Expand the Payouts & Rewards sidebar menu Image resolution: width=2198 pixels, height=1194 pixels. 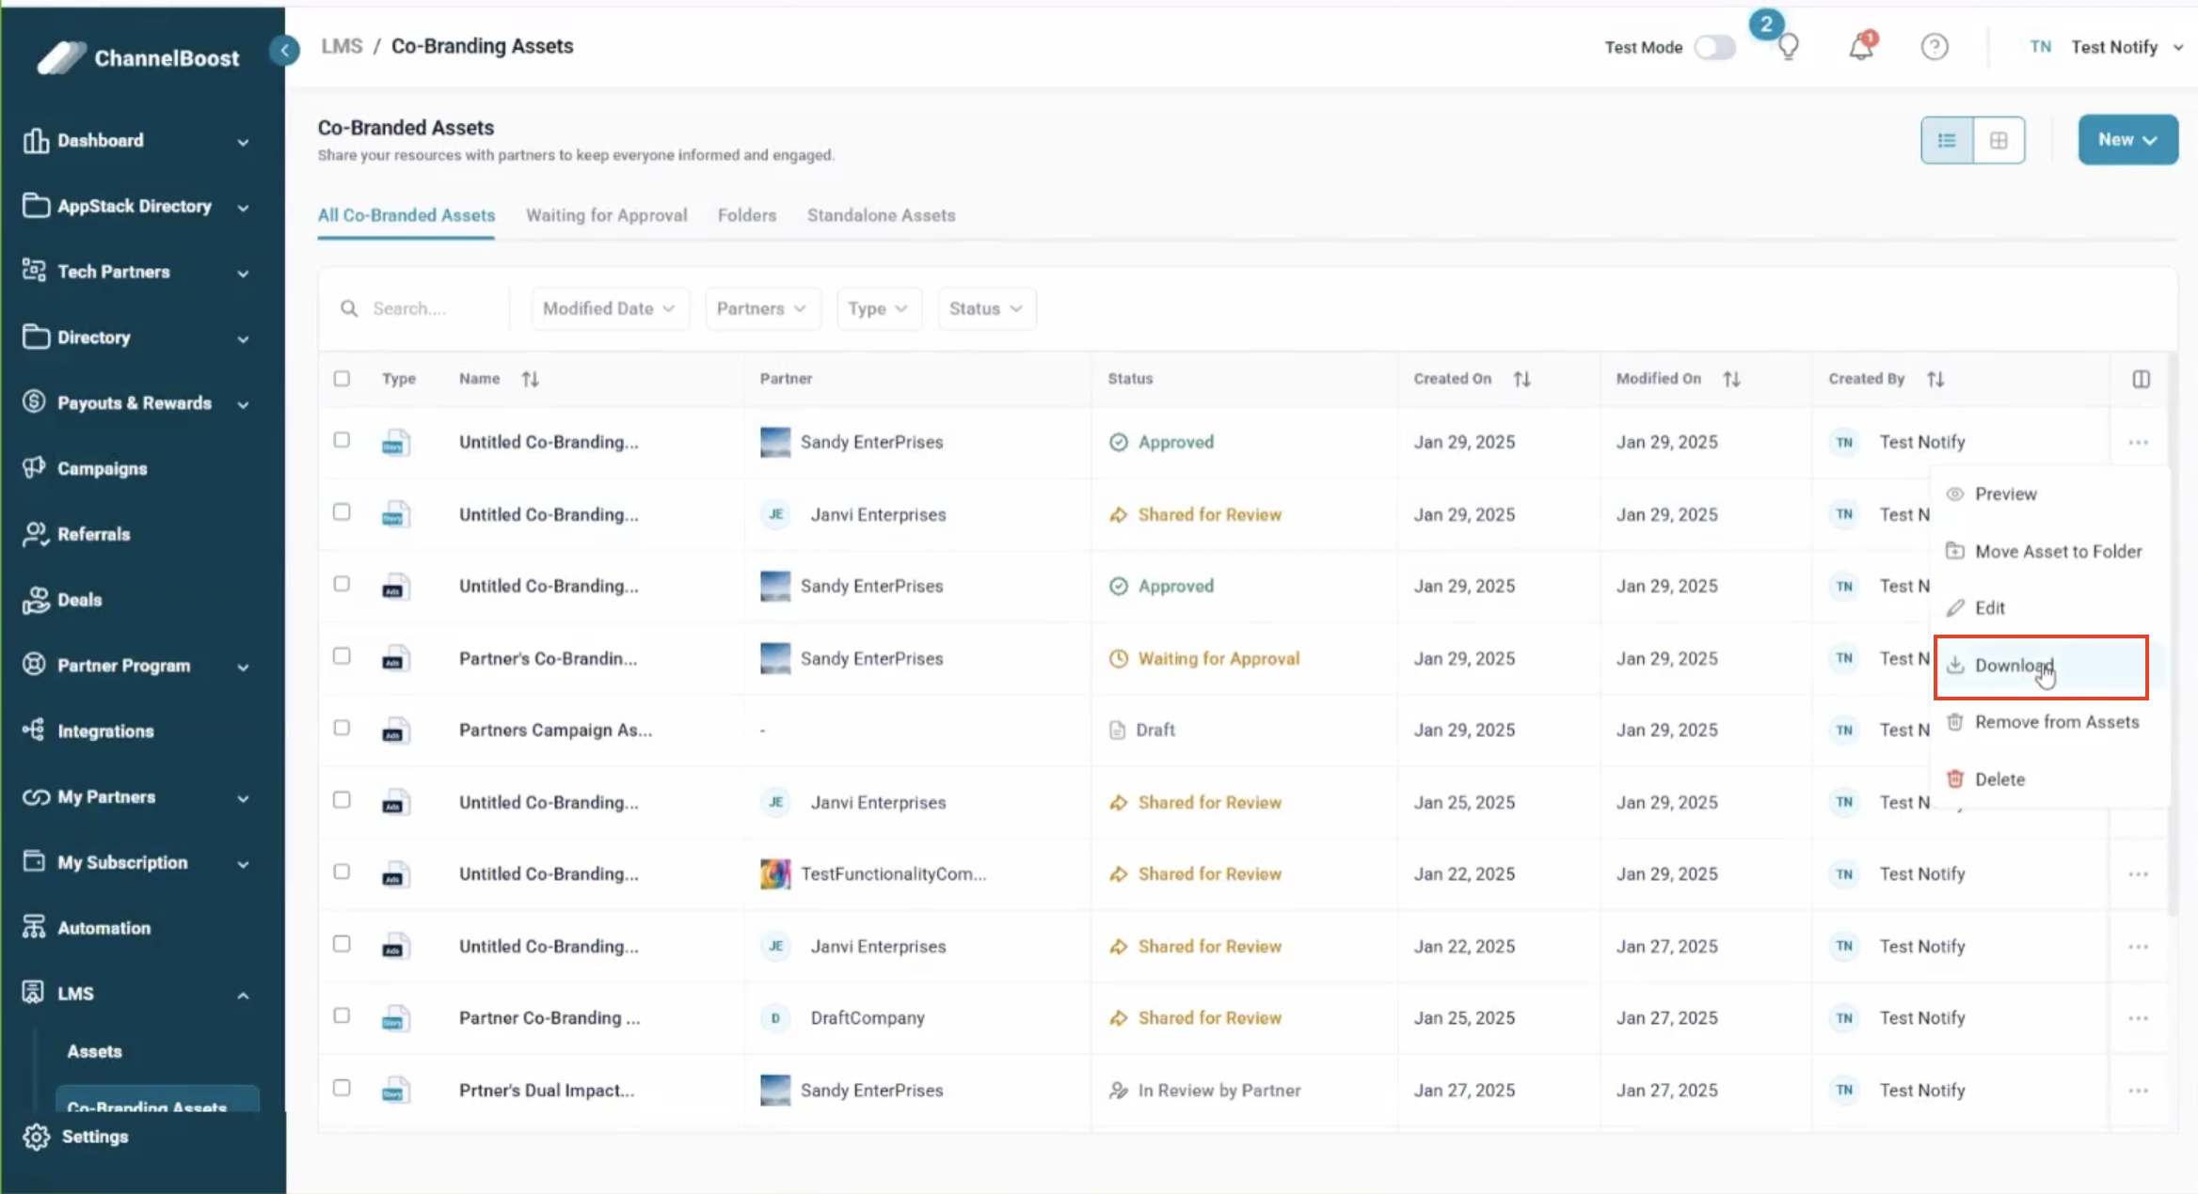pyautogui.click(x=136, y=403)
